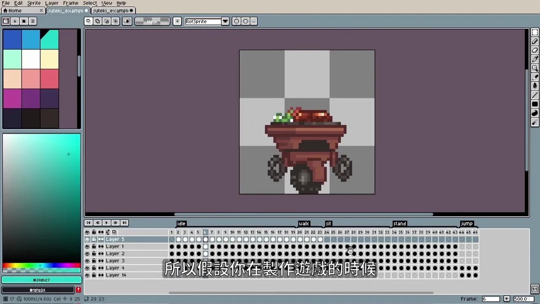This screenshot has height=304, width=540.
Task: Go to the last frame
Action: click(x=124, y=223)
